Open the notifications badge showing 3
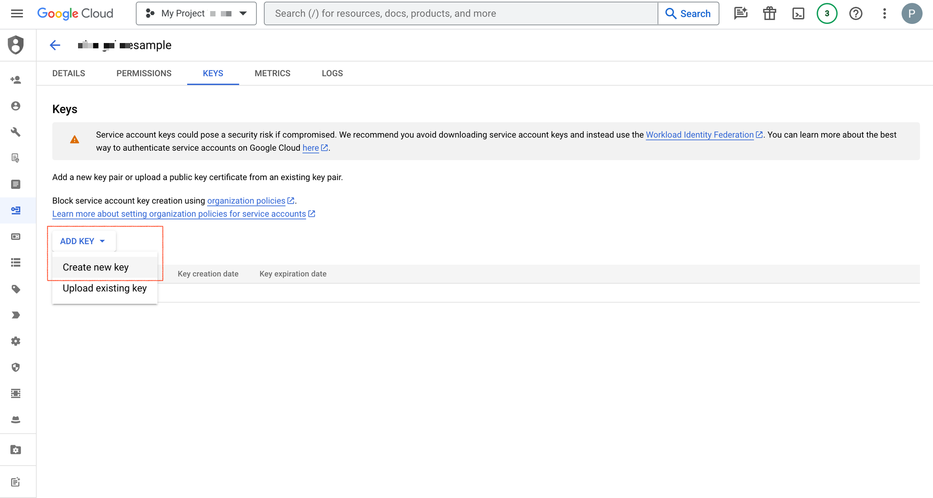This screenshot has height=498, width=933. [x=827, y=13]
